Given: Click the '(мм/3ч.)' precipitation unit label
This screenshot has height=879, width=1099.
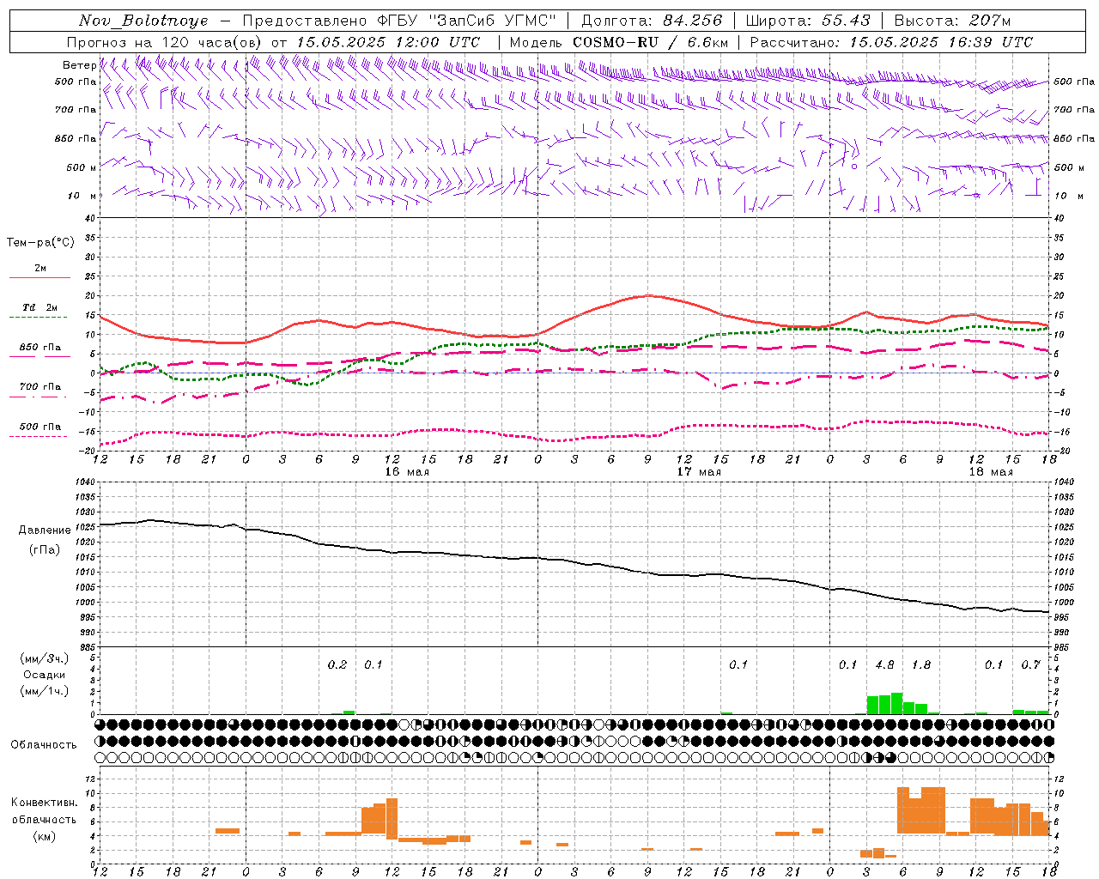Looking at the screenshot, I should tap(45, 658).
